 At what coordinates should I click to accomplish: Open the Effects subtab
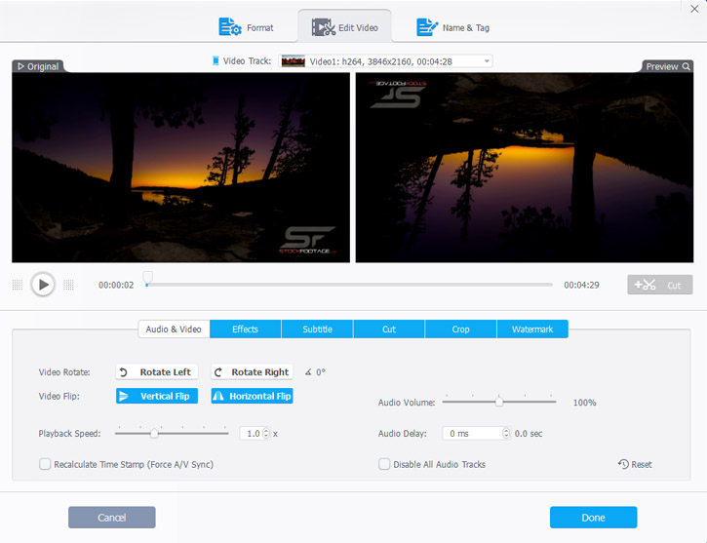tap(246, 329)
